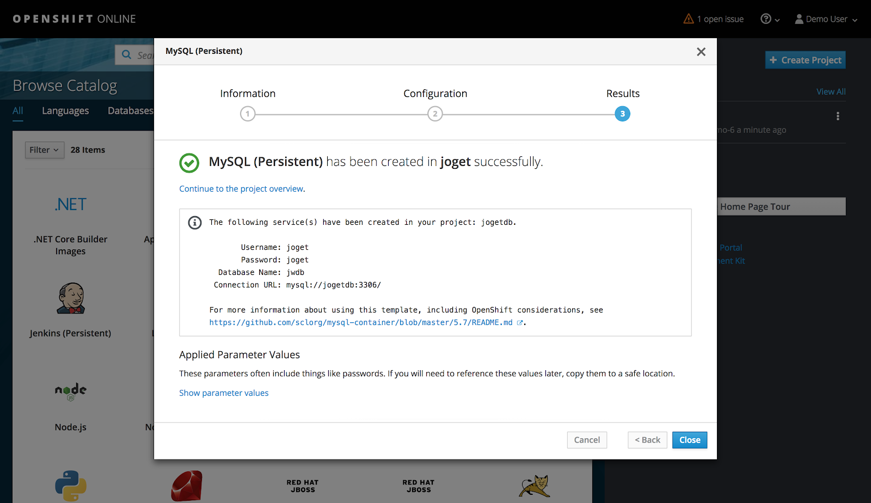Select the Node.js catalog icon
The height and width of the screenshot is (503, 871).
71,391
